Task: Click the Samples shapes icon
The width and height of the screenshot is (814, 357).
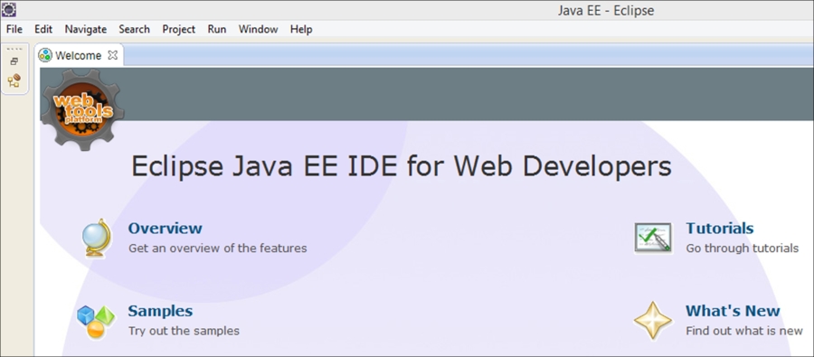Action: [96, 323]
